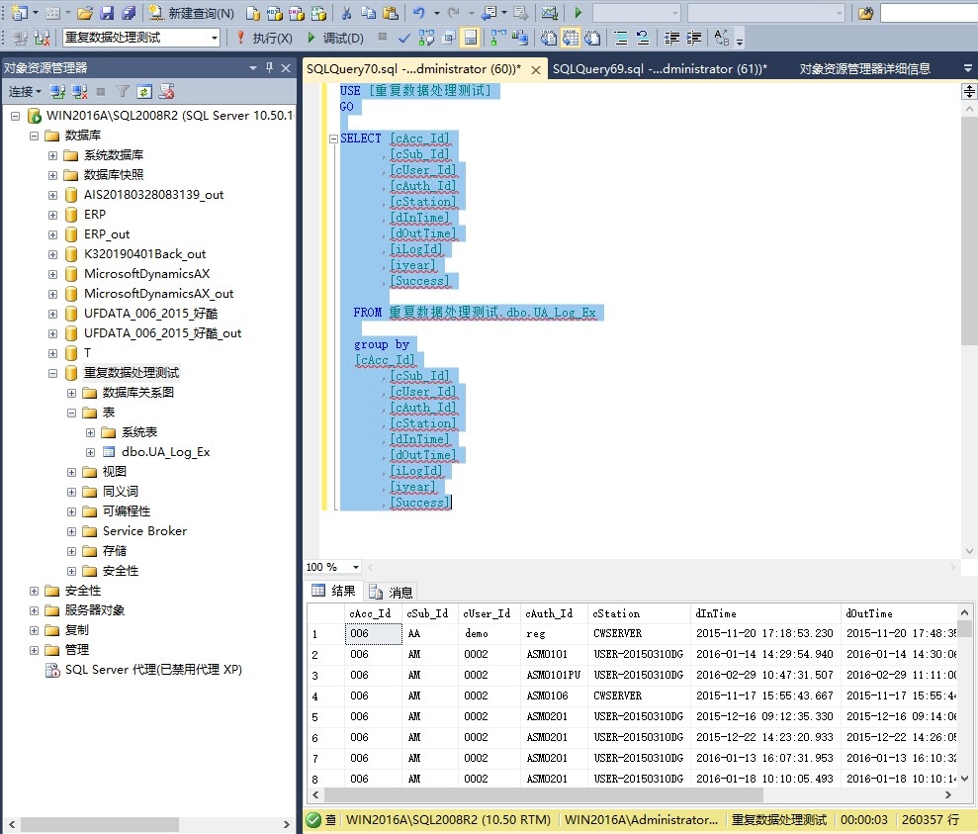Image resolution: width=978 pixels, height=834 pixels.
Task: Collapse the 重复数据处理测试 database node
Action: [x=53, y=373]
